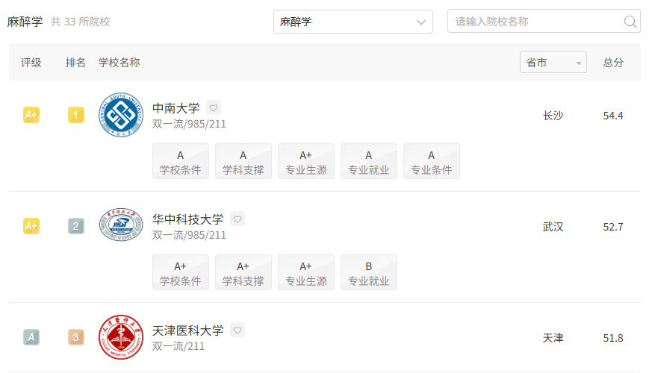Select 华中科技大学's 专业就业 B tag
Viewport: 652px width, 373px height.
coord(369,272)
